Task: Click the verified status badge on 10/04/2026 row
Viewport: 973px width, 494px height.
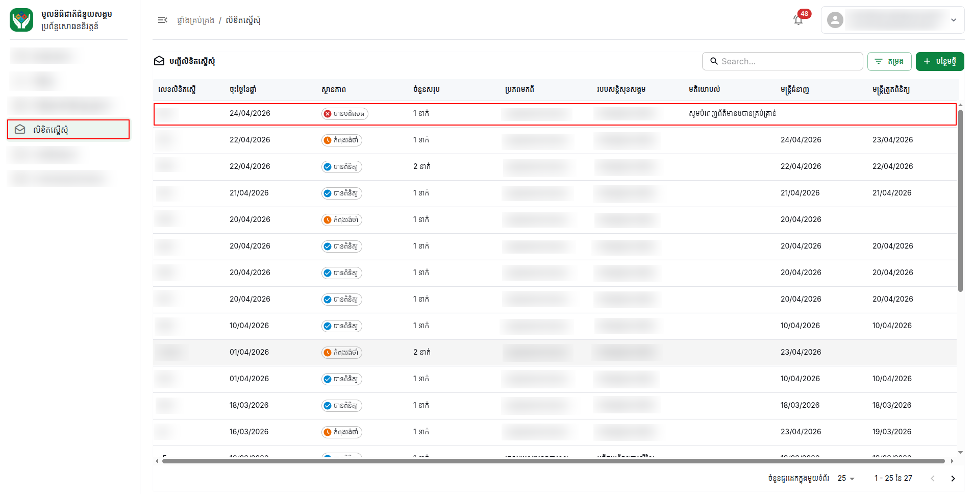Action: (x=342, y=326)
